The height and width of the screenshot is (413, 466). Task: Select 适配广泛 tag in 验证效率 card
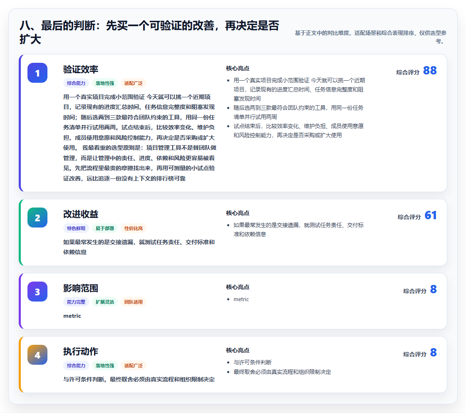(134, 83)
